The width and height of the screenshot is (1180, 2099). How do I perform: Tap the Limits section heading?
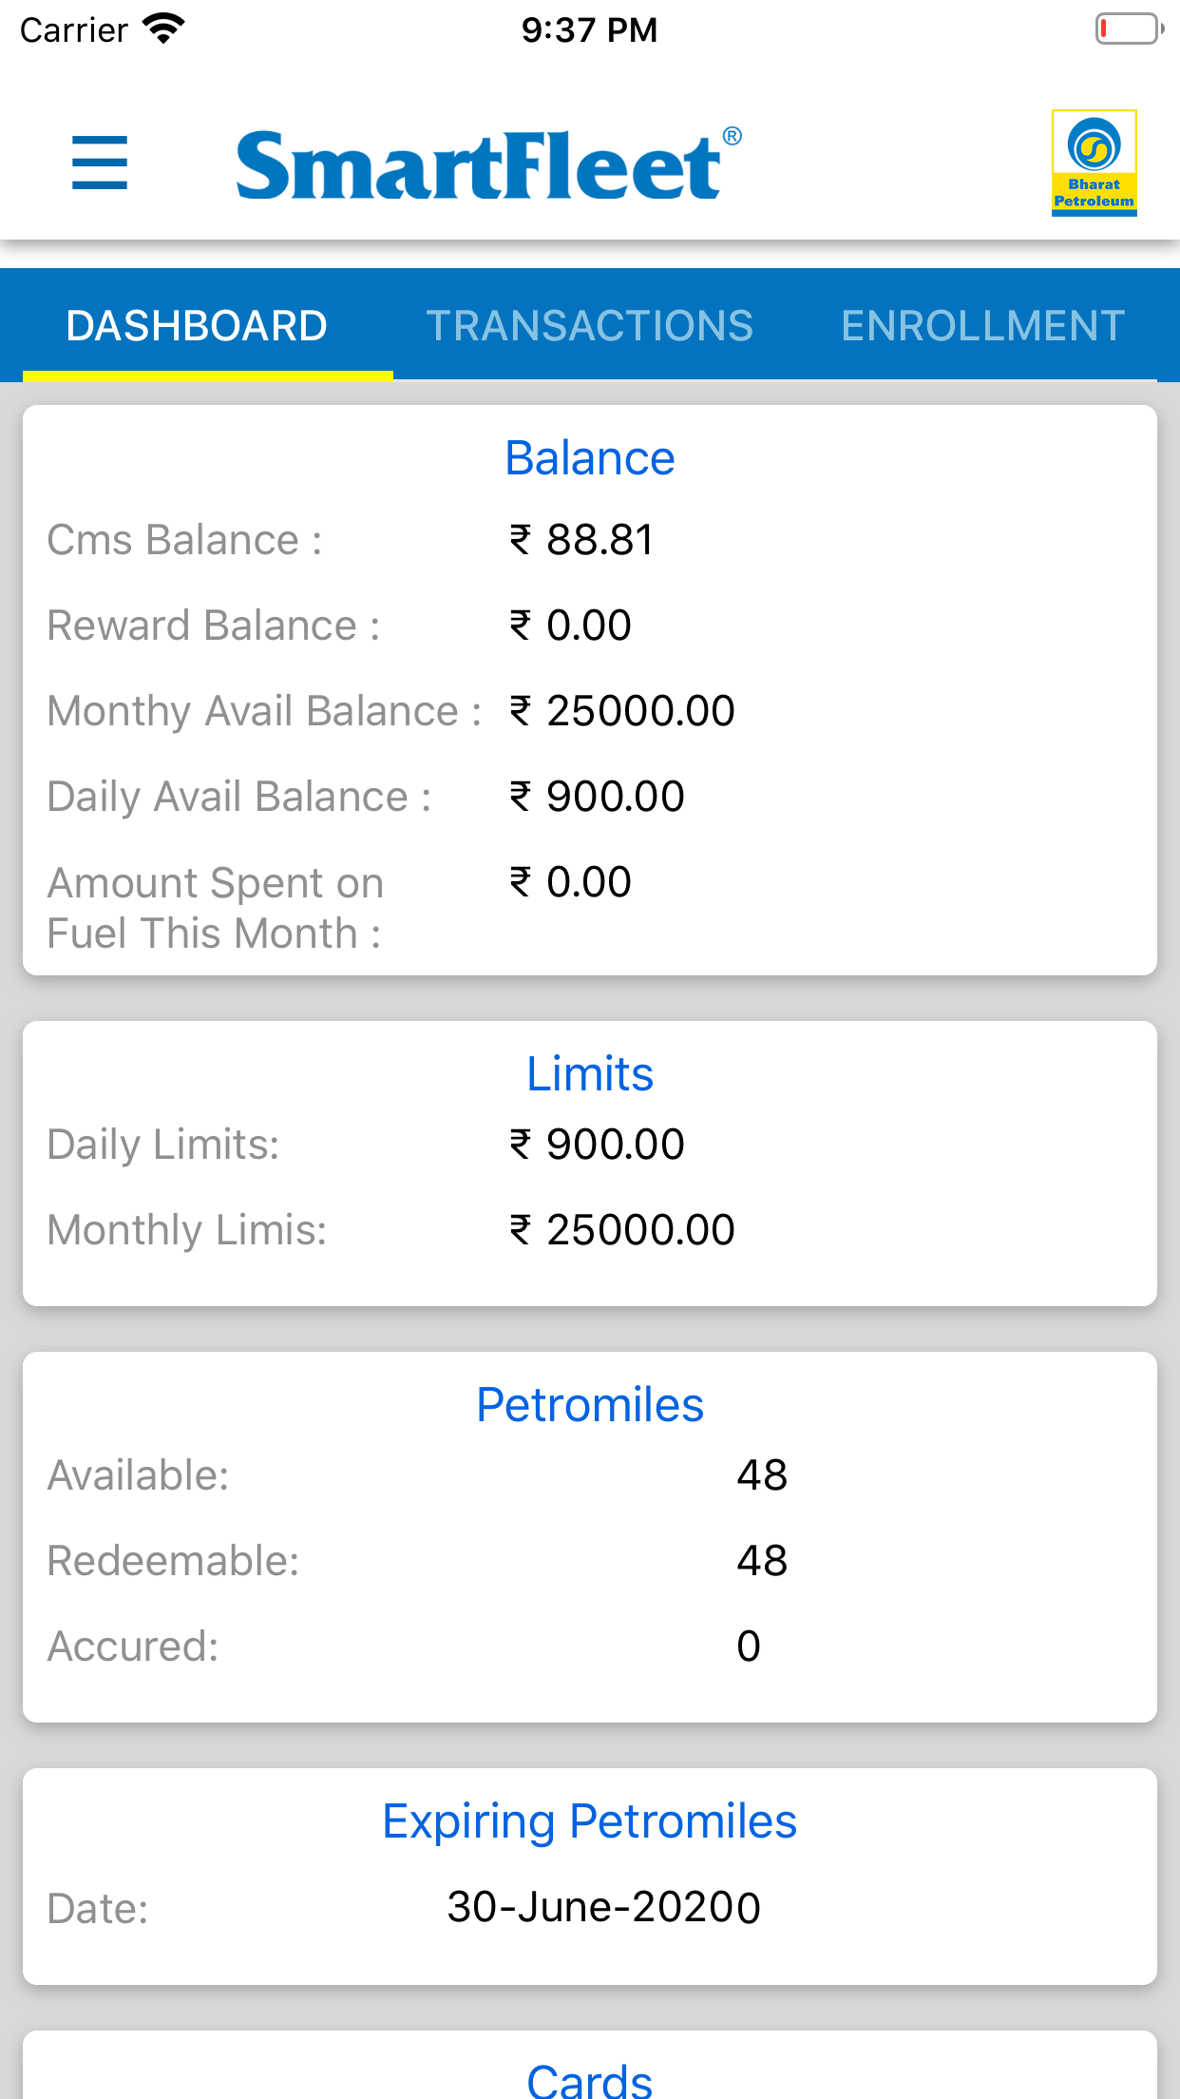[589, 1074]
